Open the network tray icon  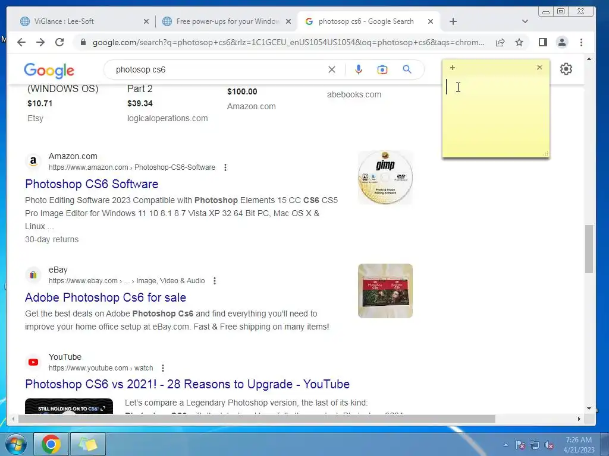535,445
